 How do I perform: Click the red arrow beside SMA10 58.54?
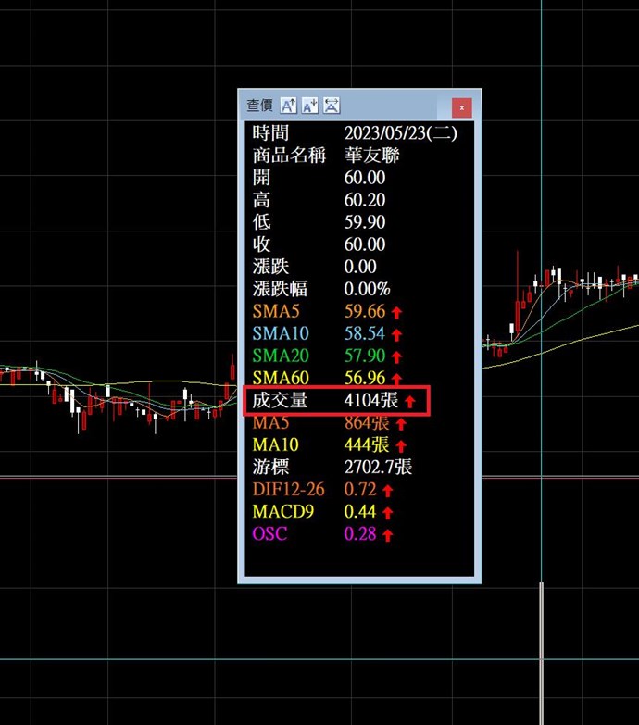[x=396, y=334]
